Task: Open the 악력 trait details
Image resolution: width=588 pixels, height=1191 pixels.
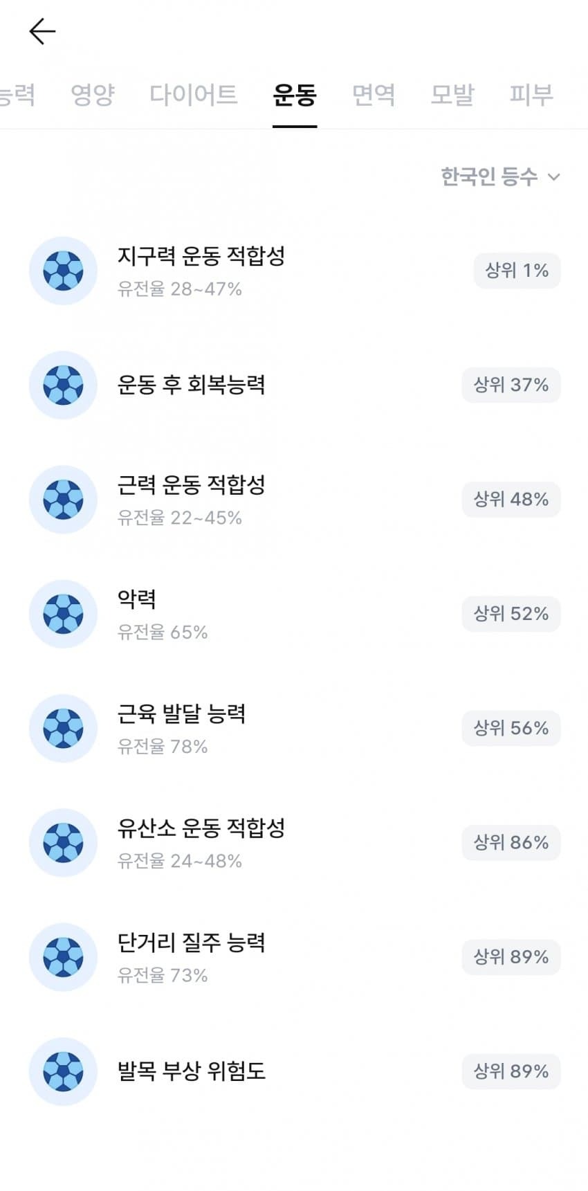Action: tap(294, 614)
